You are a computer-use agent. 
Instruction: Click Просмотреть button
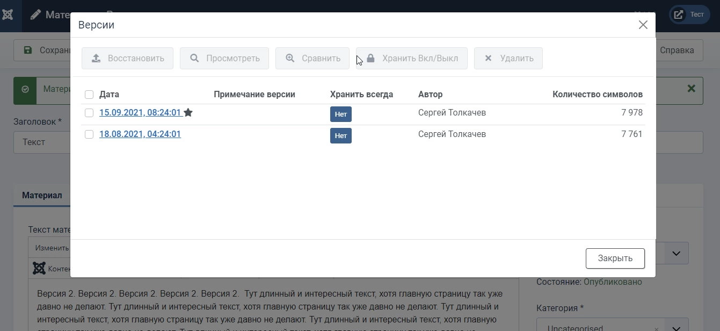click(x=224, y=59)
